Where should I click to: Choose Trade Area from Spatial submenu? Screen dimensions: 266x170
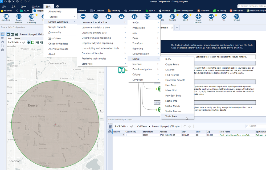tap(171, 116)
